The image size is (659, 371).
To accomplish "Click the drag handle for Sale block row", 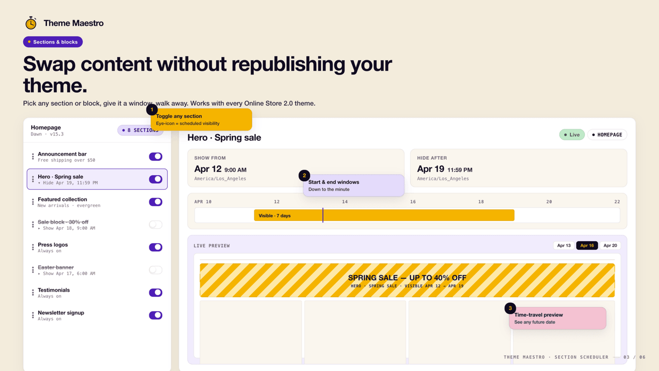I will point(33,225).
